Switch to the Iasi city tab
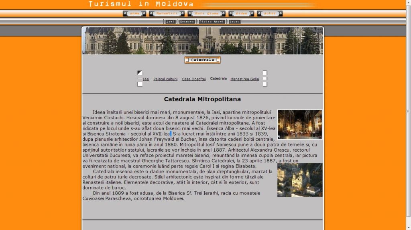Image resolution: width=411 pixels, height=230 pixels. [170, 22]
